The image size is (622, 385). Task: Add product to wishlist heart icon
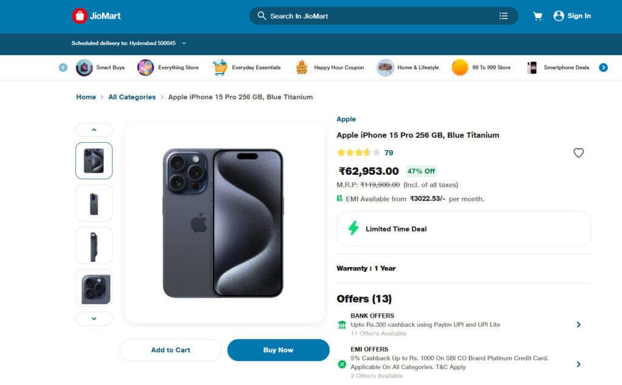pyautogui.click(x=578, y=153)
